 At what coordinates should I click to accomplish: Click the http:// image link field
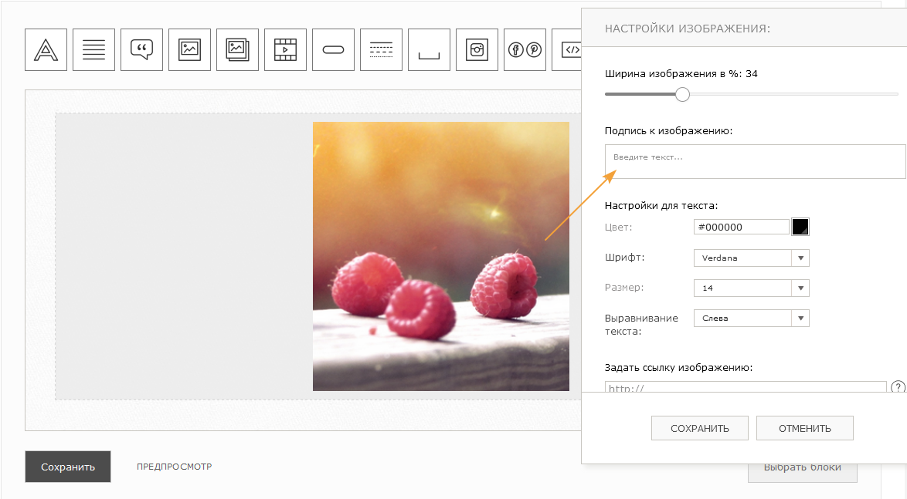746,387
